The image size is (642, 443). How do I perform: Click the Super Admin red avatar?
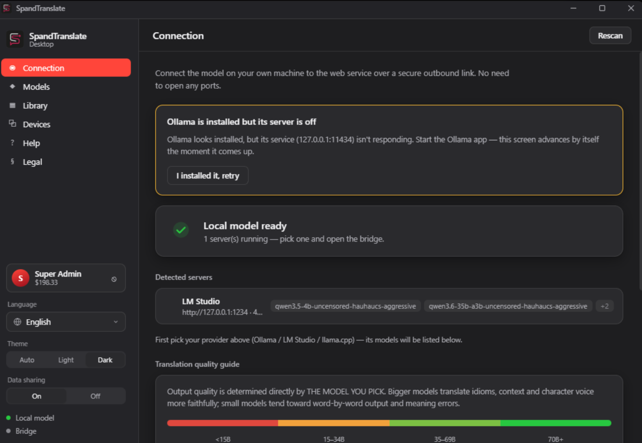pos(20,278)
